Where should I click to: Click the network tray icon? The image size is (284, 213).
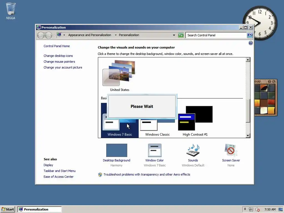click(x=251, y=209)
